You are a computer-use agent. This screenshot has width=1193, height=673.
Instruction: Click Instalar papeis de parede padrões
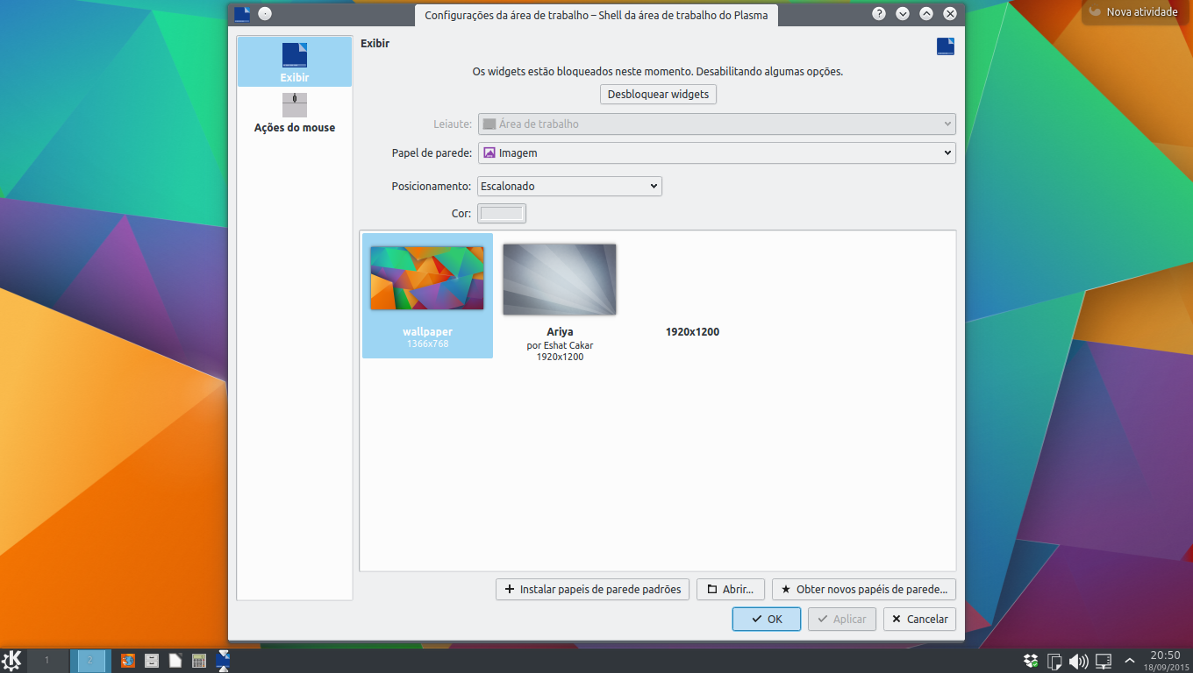593,590
